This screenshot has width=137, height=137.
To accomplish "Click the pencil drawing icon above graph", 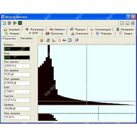I will coord(48,40).
